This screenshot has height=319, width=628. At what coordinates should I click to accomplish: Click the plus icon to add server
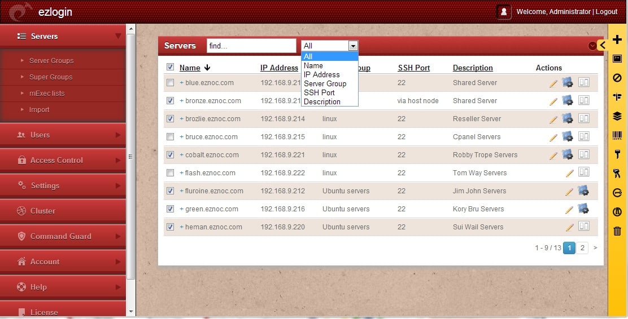[x=617, y=39]
